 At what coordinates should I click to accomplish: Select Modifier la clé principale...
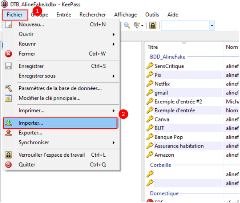point(61,98)
